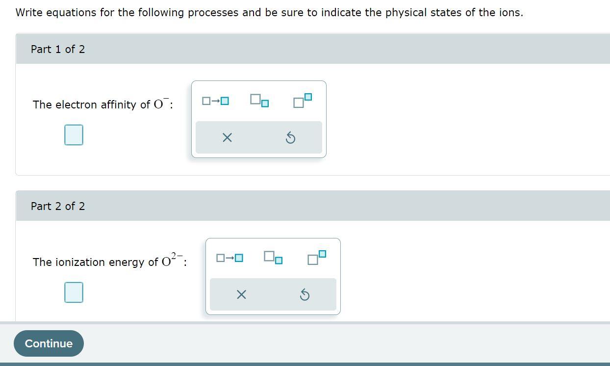Clear the Part 1 answer with the X icon

[227, 138]
